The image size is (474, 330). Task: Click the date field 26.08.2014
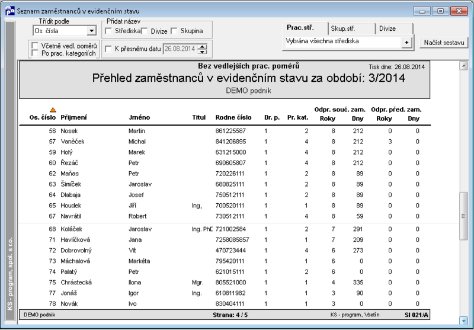pos(181,49)
